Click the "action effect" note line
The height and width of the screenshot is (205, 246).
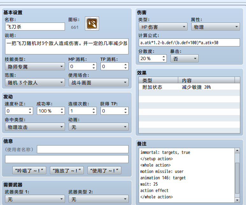click(154, 190)
